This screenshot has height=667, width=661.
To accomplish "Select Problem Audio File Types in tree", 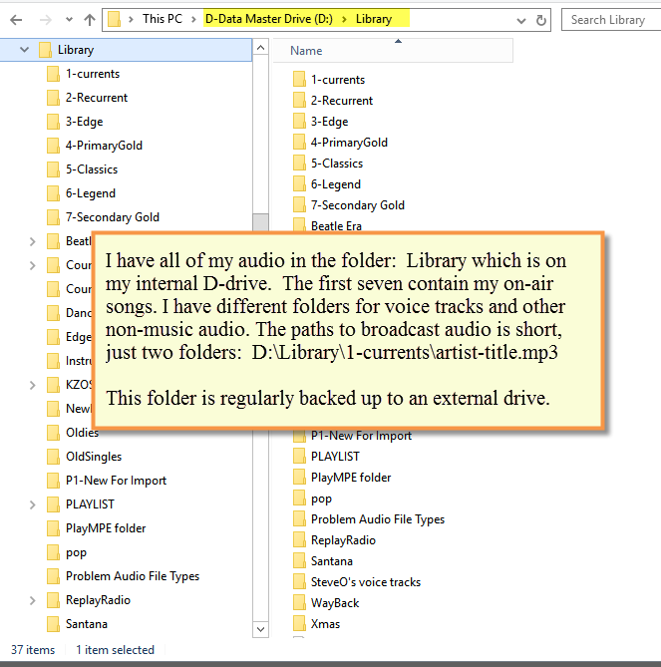I will pos(133,576).
